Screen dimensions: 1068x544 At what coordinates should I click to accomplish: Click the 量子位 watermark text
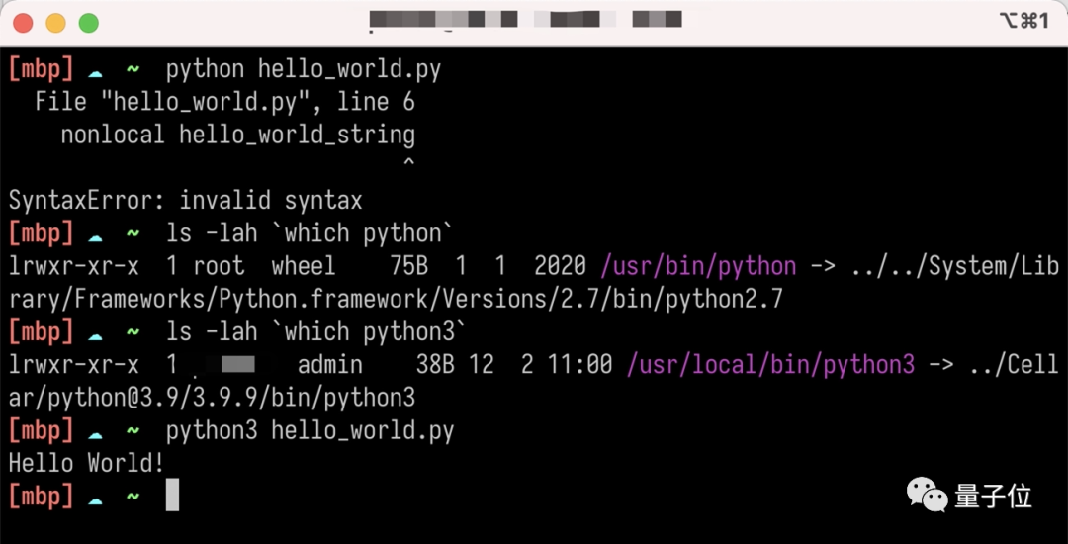point(993,496)
